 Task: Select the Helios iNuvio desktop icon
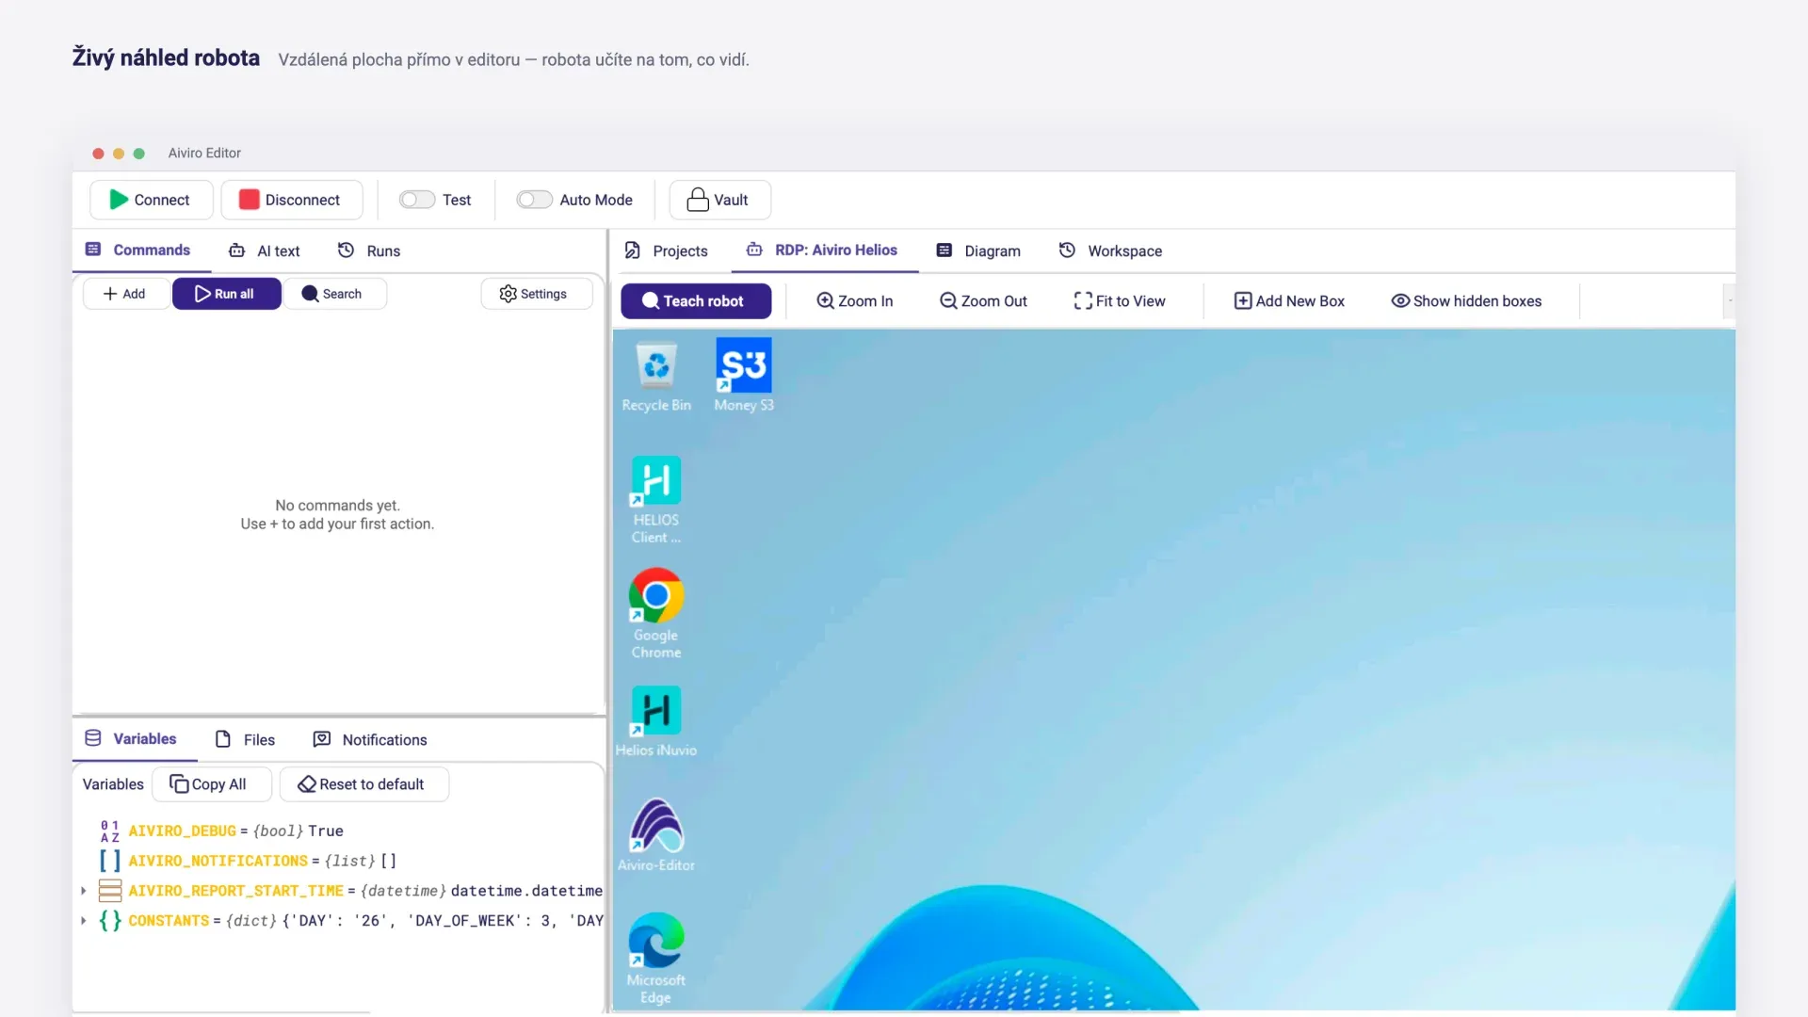tap(656, 722)
